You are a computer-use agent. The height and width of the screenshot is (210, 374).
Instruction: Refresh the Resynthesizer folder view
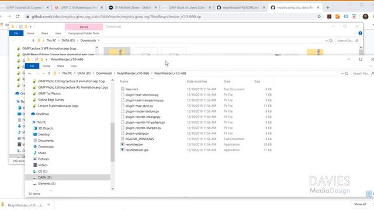click(347, 73)
